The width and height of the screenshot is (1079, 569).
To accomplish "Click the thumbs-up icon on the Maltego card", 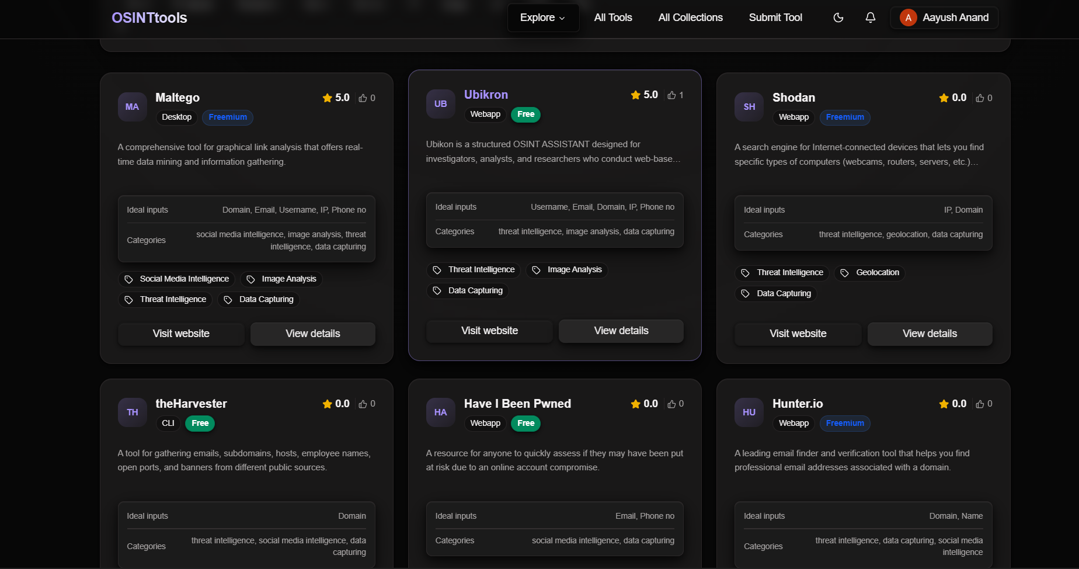I will click(363, 98).
